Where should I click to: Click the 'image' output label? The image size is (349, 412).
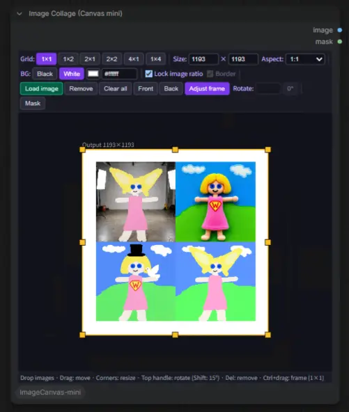coord(323,30)
